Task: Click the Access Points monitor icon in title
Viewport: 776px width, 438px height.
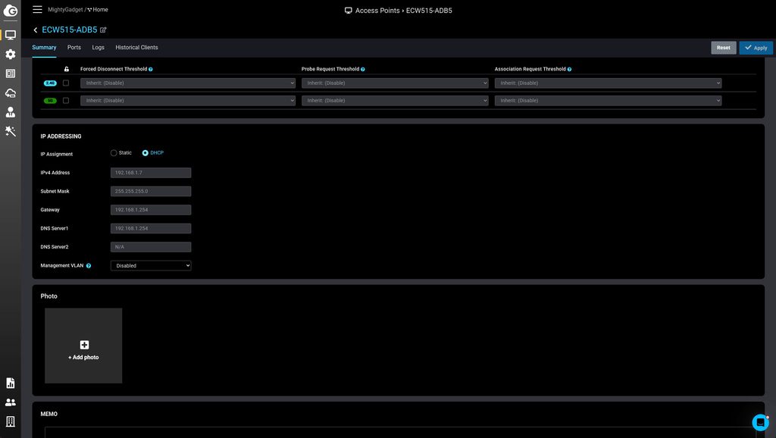Action: point(349,11)
